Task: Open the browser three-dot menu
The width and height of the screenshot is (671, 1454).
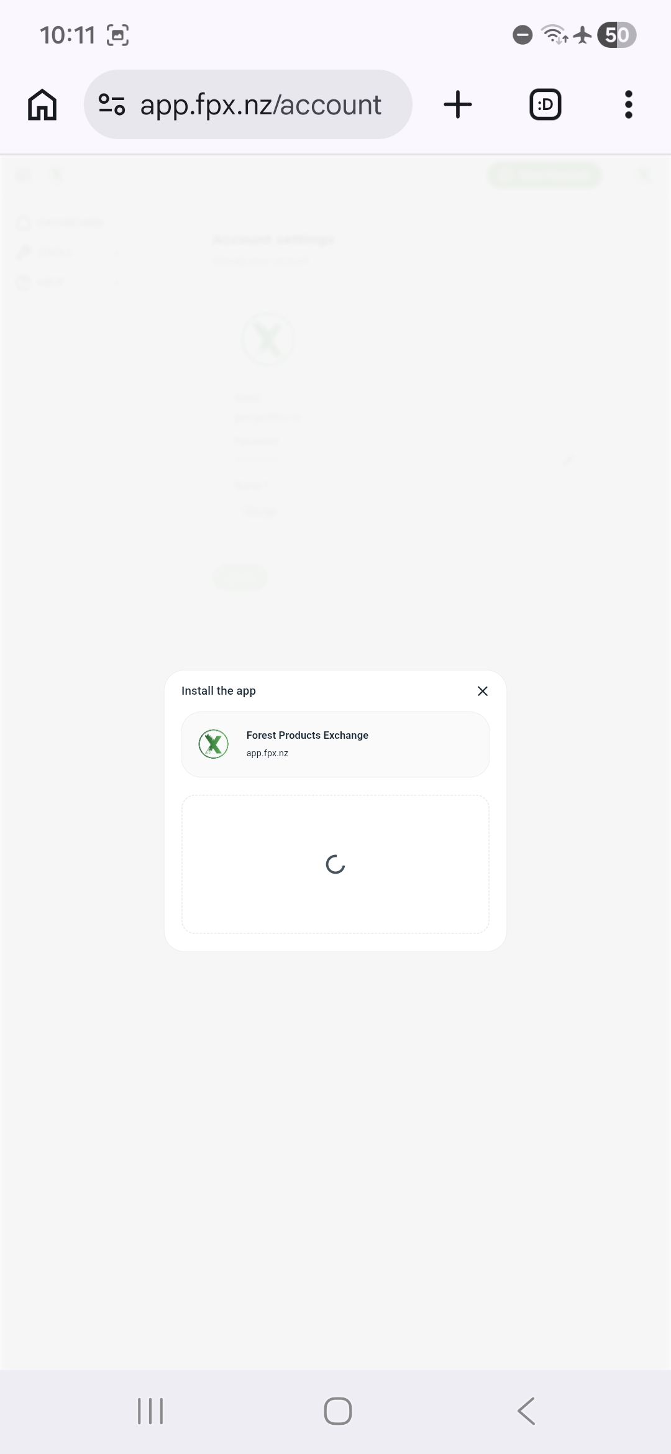Action: [x=629, y=104]
